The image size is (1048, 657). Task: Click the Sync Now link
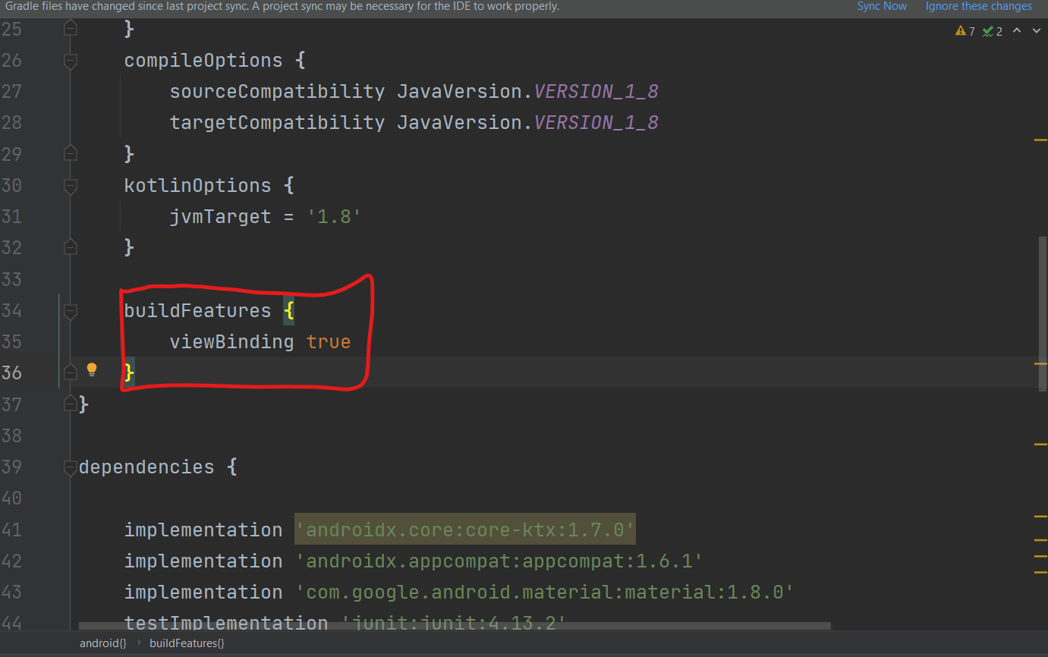(881, 6)
